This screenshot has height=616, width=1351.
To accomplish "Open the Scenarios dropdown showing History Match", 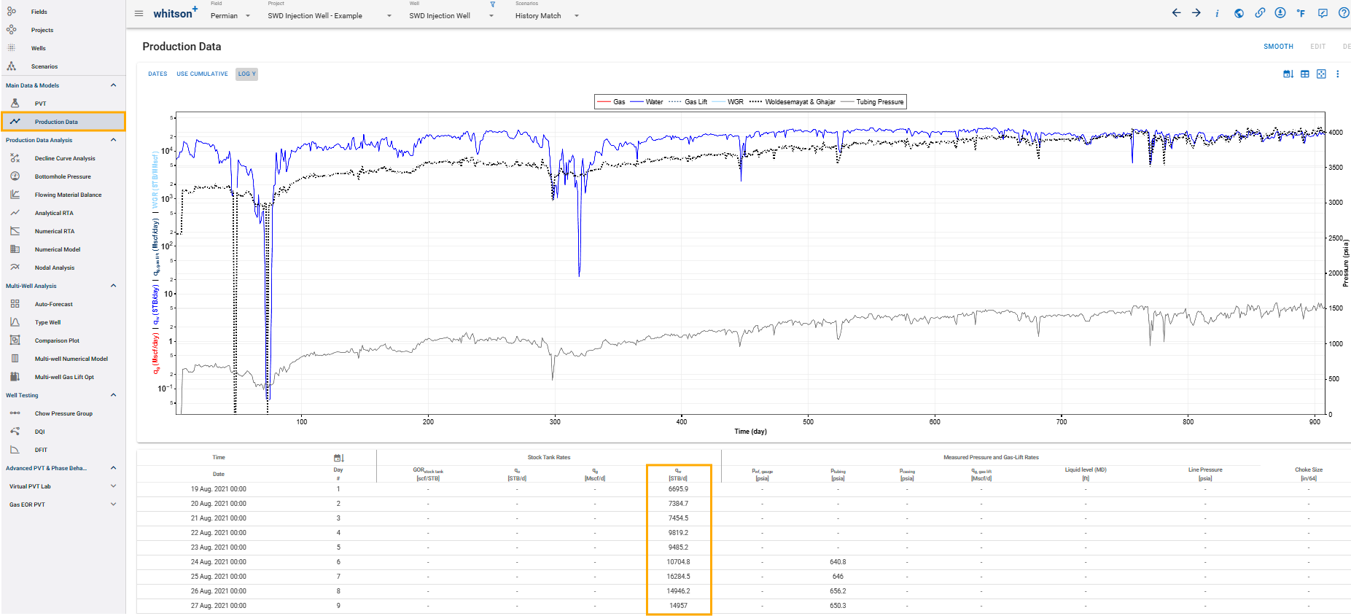I will (546, 15).
